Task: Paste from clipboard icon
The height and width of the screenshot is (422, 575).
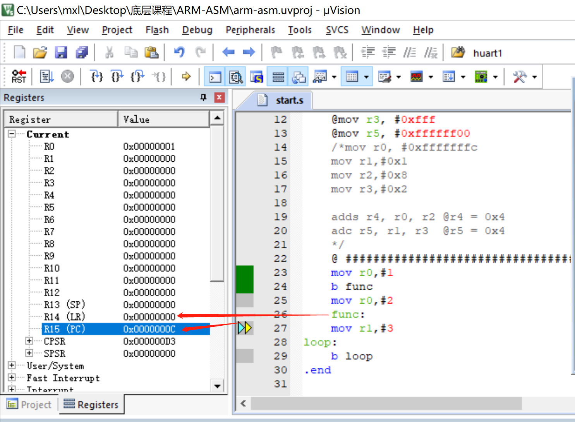Action: [x=151, y=52]
